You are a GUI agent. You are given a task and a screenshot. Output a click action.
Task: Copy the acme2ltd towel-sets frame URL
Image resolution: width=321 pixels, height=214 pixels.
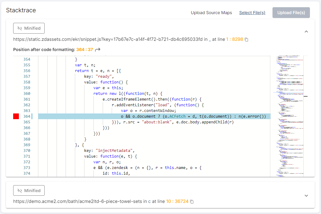pos(192,201)
